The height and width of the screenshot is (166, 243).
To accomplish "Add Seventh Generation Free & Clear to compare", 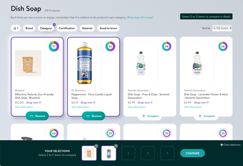I will (150, 116).
